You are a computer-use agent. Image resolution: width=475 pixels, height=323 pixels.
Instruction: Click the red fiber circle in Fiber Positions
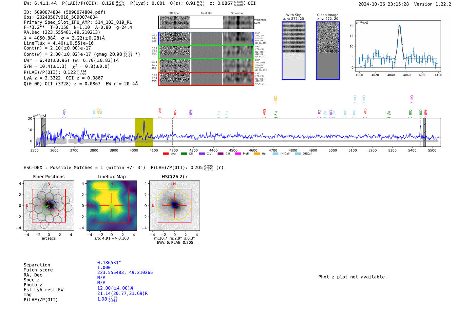coord(55,212)
